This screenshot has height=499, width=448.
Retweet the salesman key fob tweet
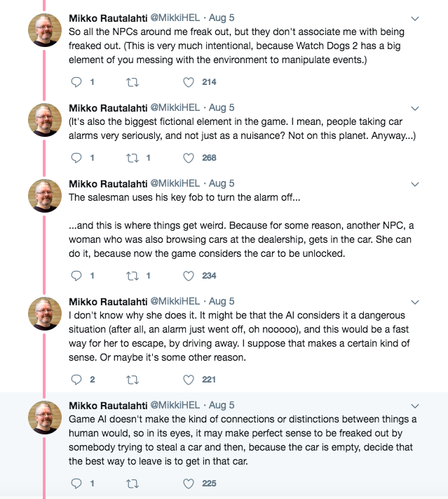[131, 276]
